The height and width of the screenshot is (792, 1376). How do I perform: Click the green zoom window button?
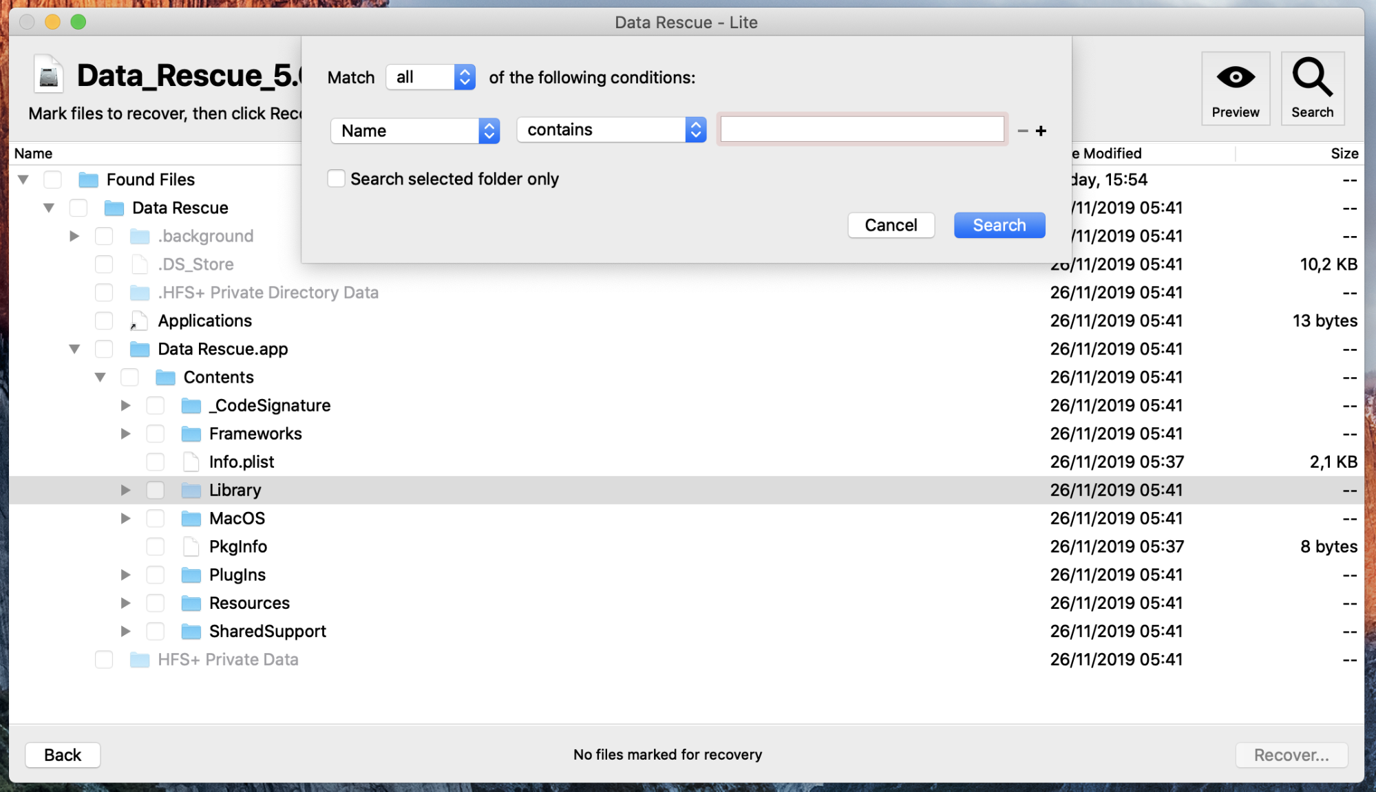click(x=78, y=22)
